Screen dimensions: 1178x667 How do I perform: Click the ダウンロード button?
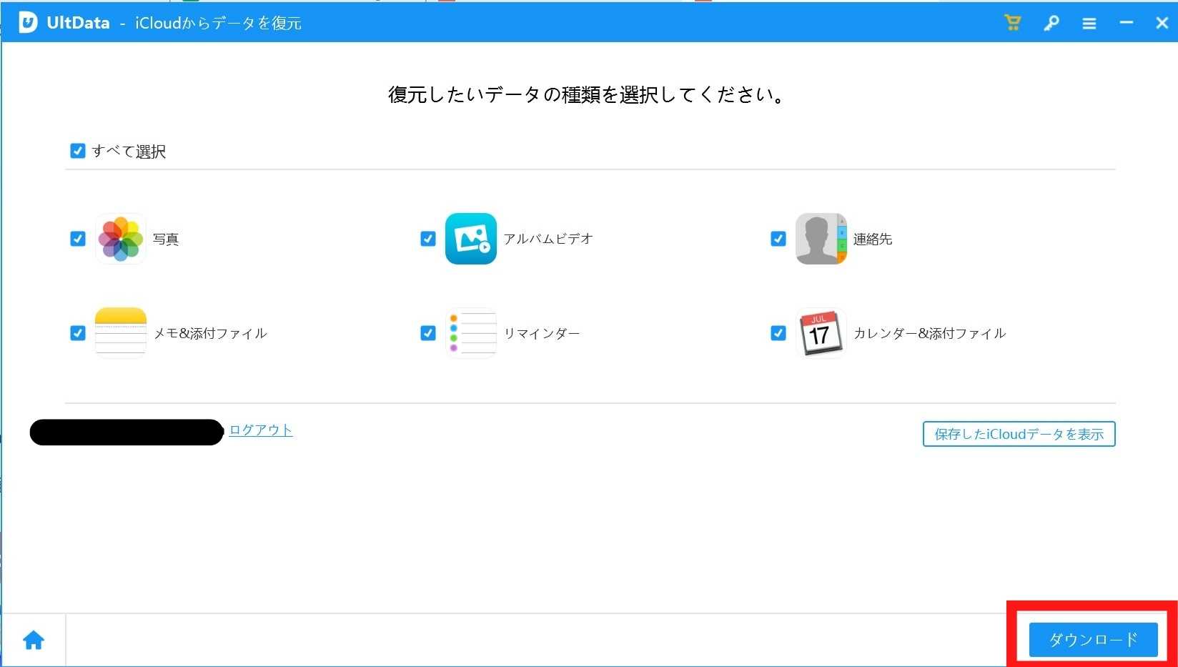click(x=1092, y=639)
